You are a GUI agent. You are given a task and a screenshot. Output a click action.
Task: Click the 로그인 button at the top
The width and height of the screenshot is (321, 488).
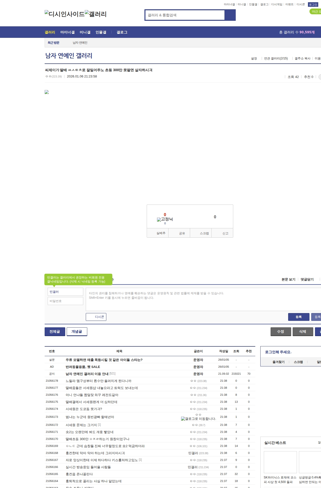[313, 5]
